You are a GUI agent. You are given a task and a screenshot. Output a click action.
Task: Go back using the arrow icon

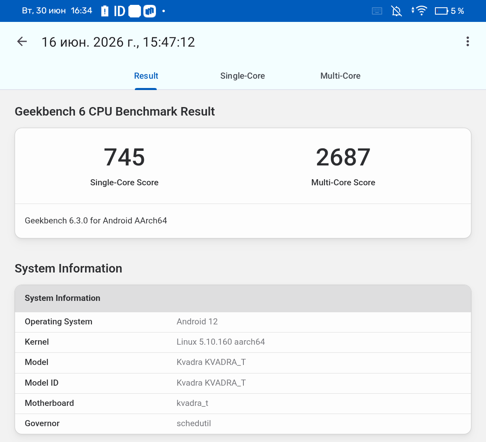(x=22, y=41)
